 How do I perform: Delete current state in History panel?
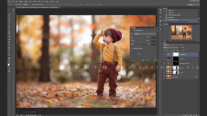196,22
